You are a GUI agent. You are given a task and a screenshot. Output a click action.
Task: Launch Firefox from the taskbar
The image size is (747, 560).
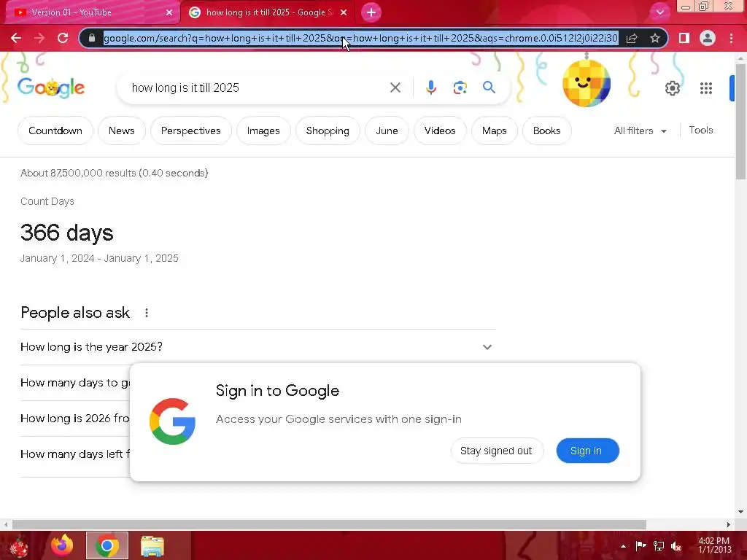coord(63,545)
